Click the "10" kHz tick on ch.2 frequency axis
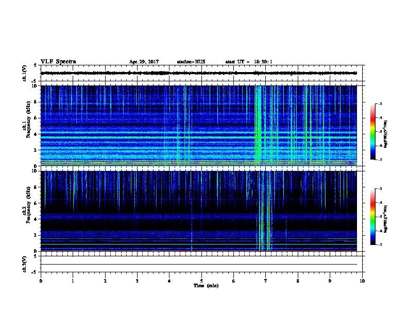This screenshot has width=408, height=315. pos(35,171)
